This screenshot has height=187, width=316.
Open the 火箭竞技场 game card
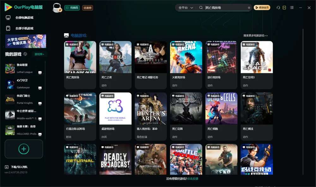coord(186,65)
